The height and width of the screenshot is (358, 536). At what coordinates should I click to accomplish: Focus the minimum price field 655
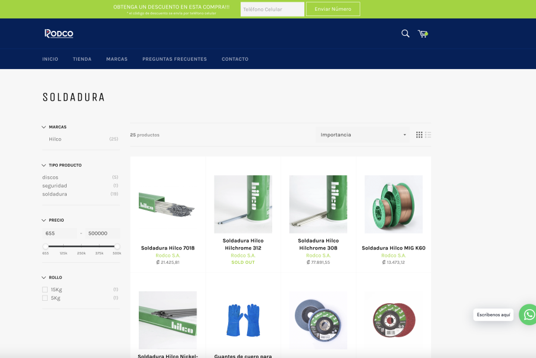(x=60, y=233)
